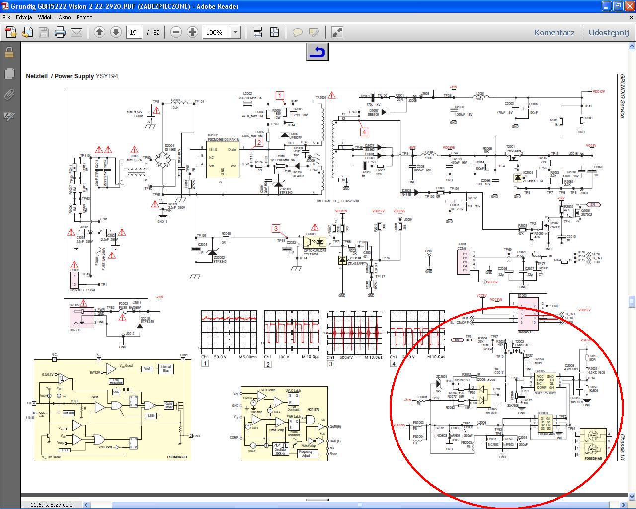The width and height of the screenshot is (636, 509).
Task: Click the fit-to-width scrolling icon
Action: click(x=258, y=32)
